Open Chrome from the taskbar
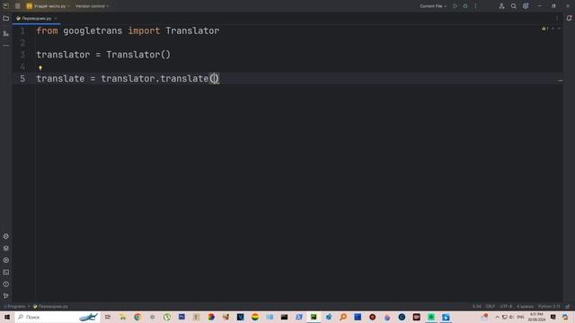The image size is (575, 323). point(137,317)
